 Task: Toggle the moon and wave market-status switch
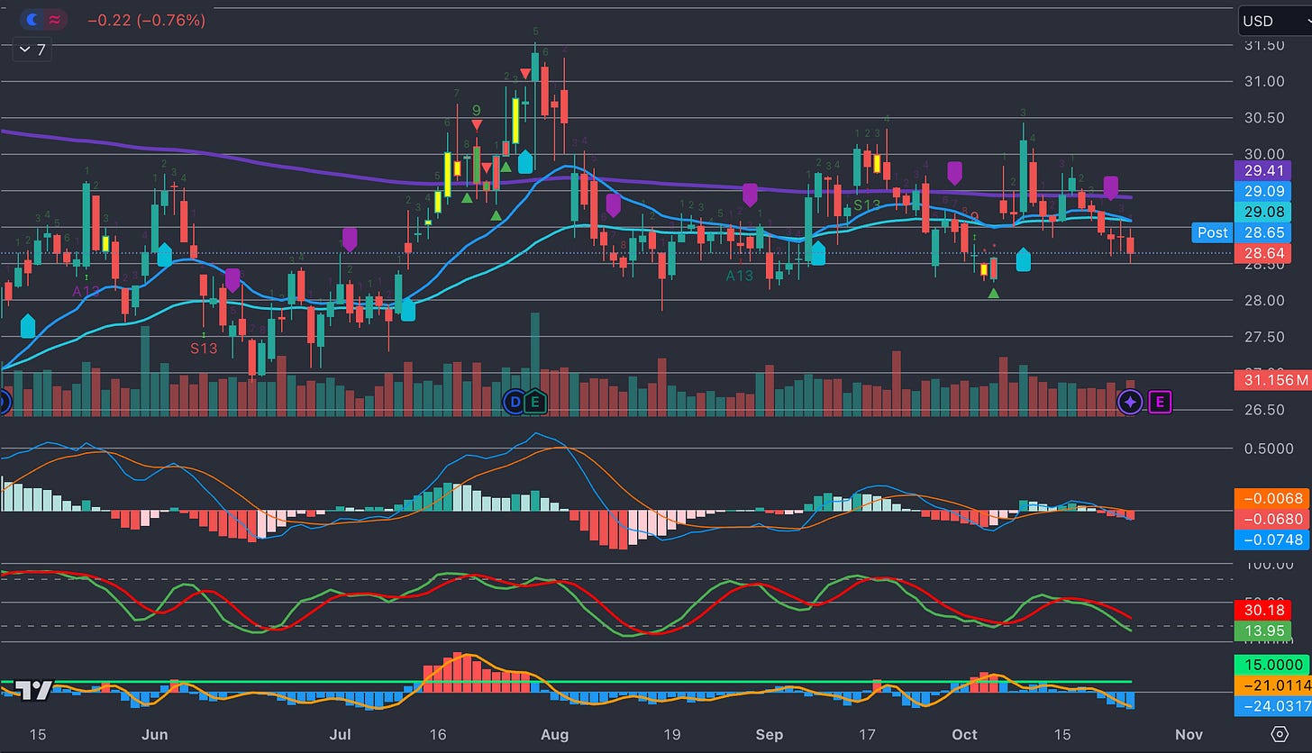[42, 18]
